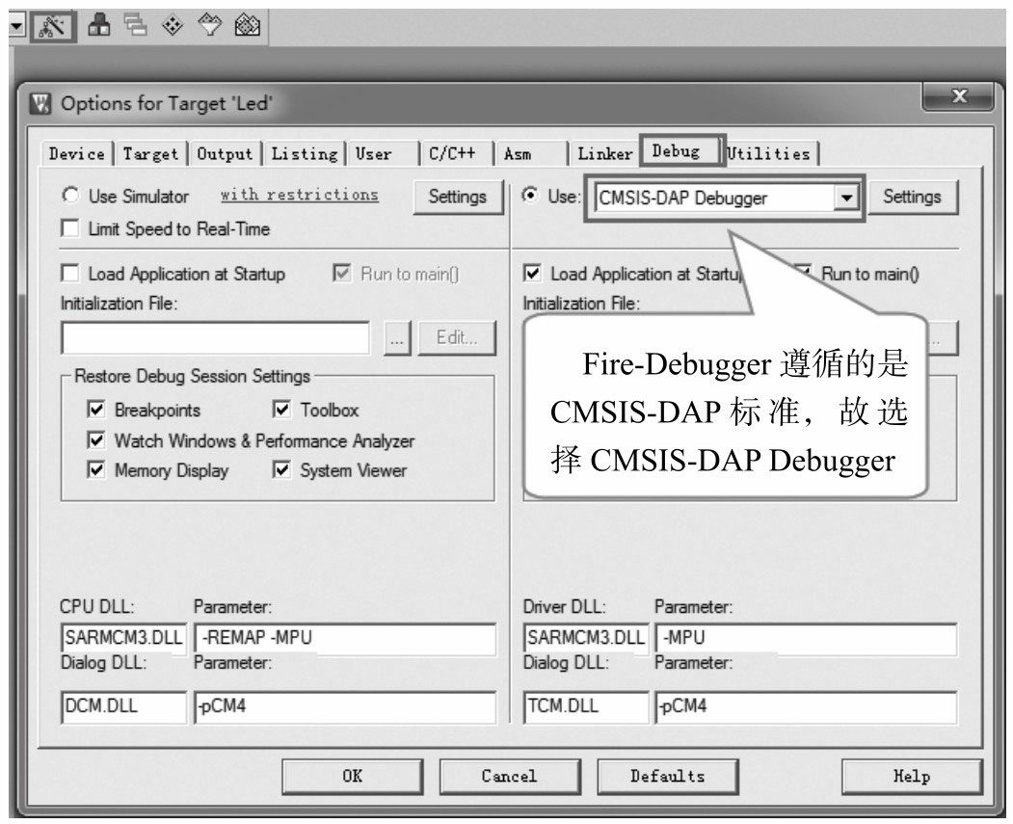Viewport: 1013px width, 824px height.
Task: Click the Settings button next to CMSIS-DAP Debugger
Action: click(913, 197)
